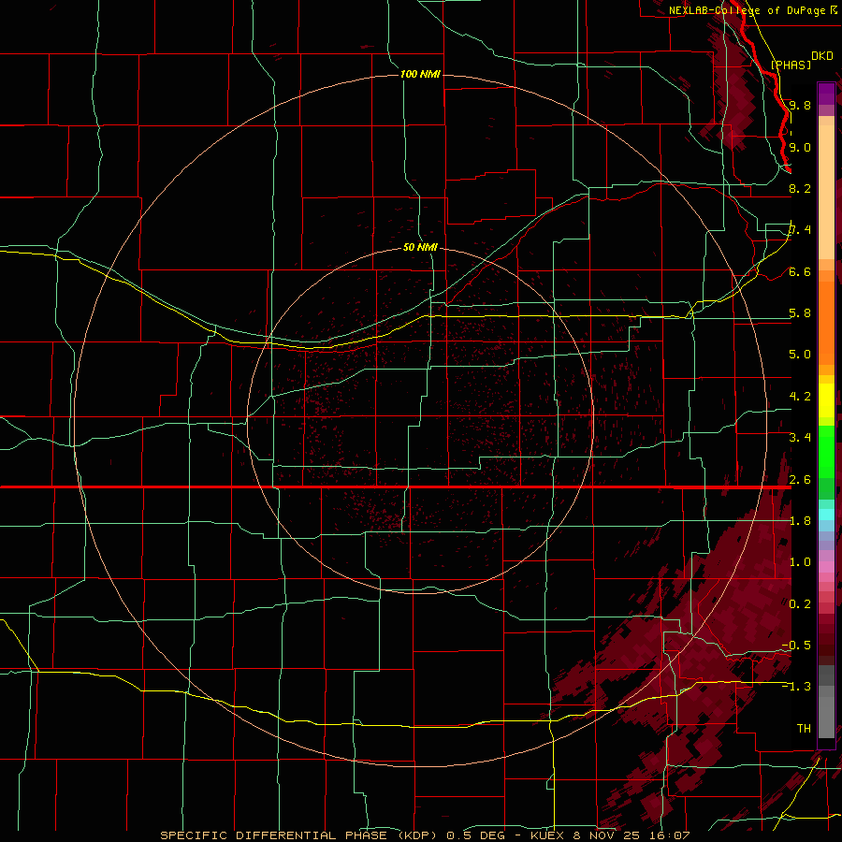Screen dimensions: 842x842
Task: Click the TH label on the color scale
Action: (804, 728)
